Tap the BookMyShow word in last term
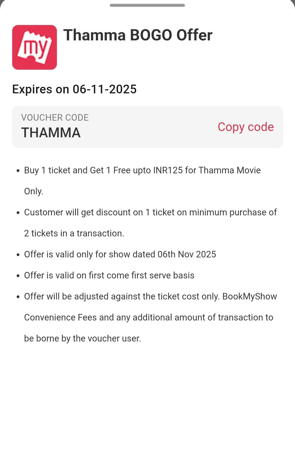This screenshot has width=295, height=463. pos(250,296)
